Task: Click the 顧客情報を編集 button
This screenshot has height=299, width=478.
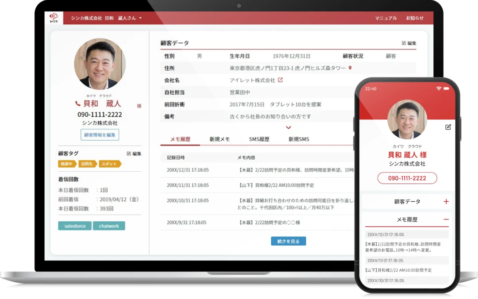Action: pos(100,135)
